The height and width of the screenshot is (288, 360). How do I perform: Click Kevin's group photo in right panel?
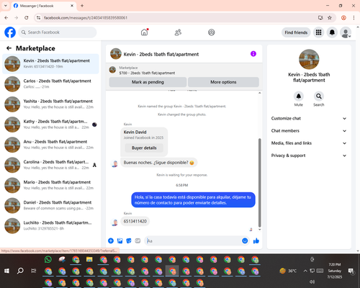309,59
